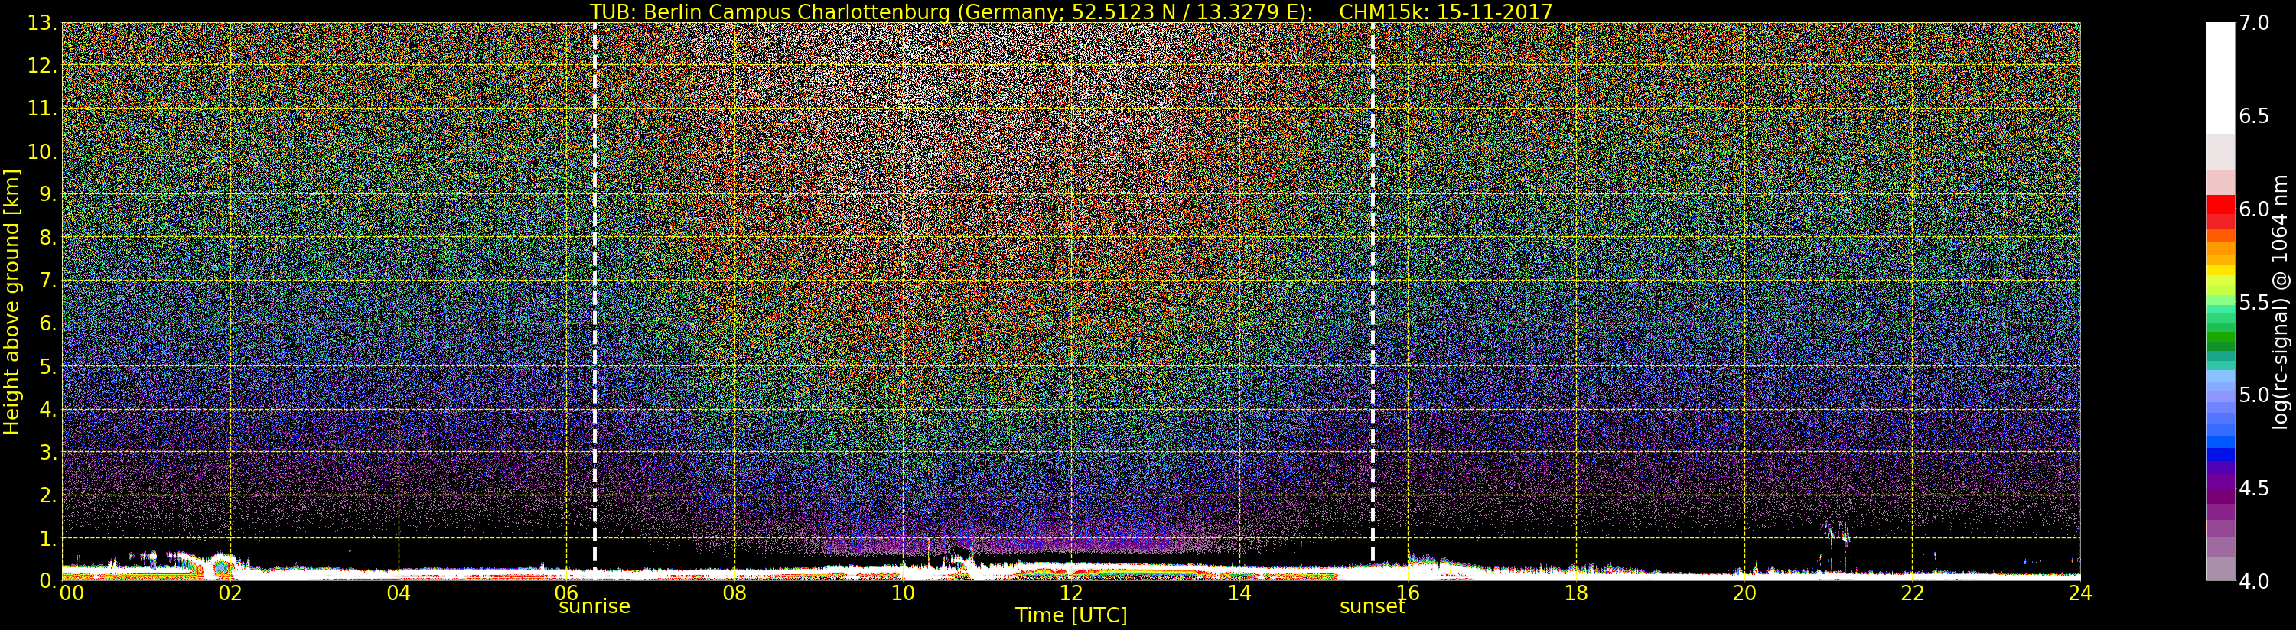
Task: Click the 'sunrise' label below the time axis
Action: click(594, 607)
